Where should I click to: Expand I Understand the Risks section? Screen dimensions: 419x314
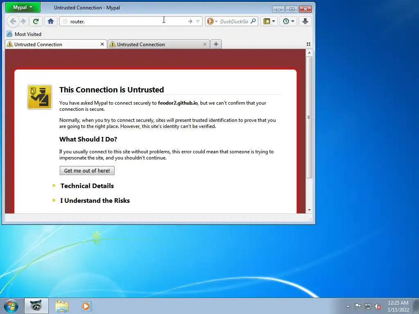click(x=95, y=200)
